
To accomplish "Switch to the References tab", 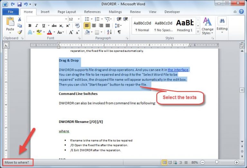I will click(92, 12).
